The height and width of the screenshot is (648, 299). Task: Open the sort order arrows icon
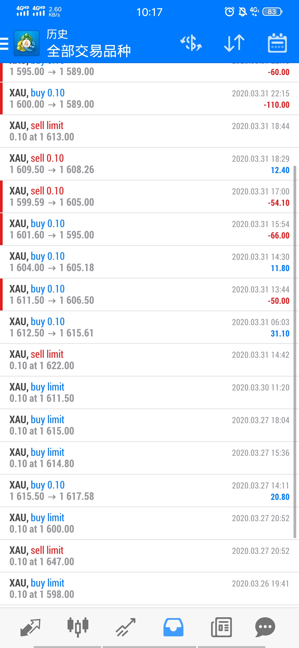click(x=234, y=43)
